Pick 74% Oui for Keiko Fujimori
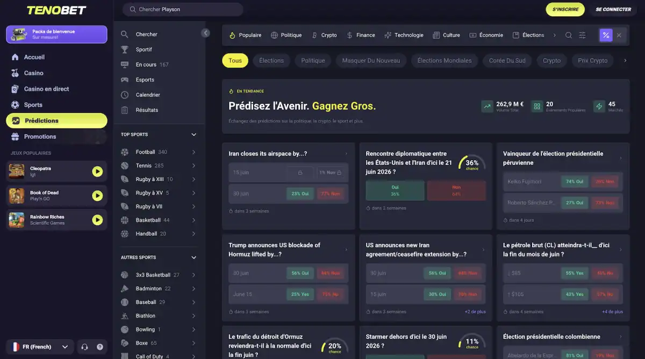Screen dimensions: 645x359 575,182
